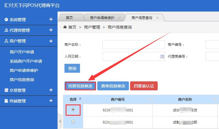Sort by the 商户名称 column header
219x129 pixels.
[185, 100]
